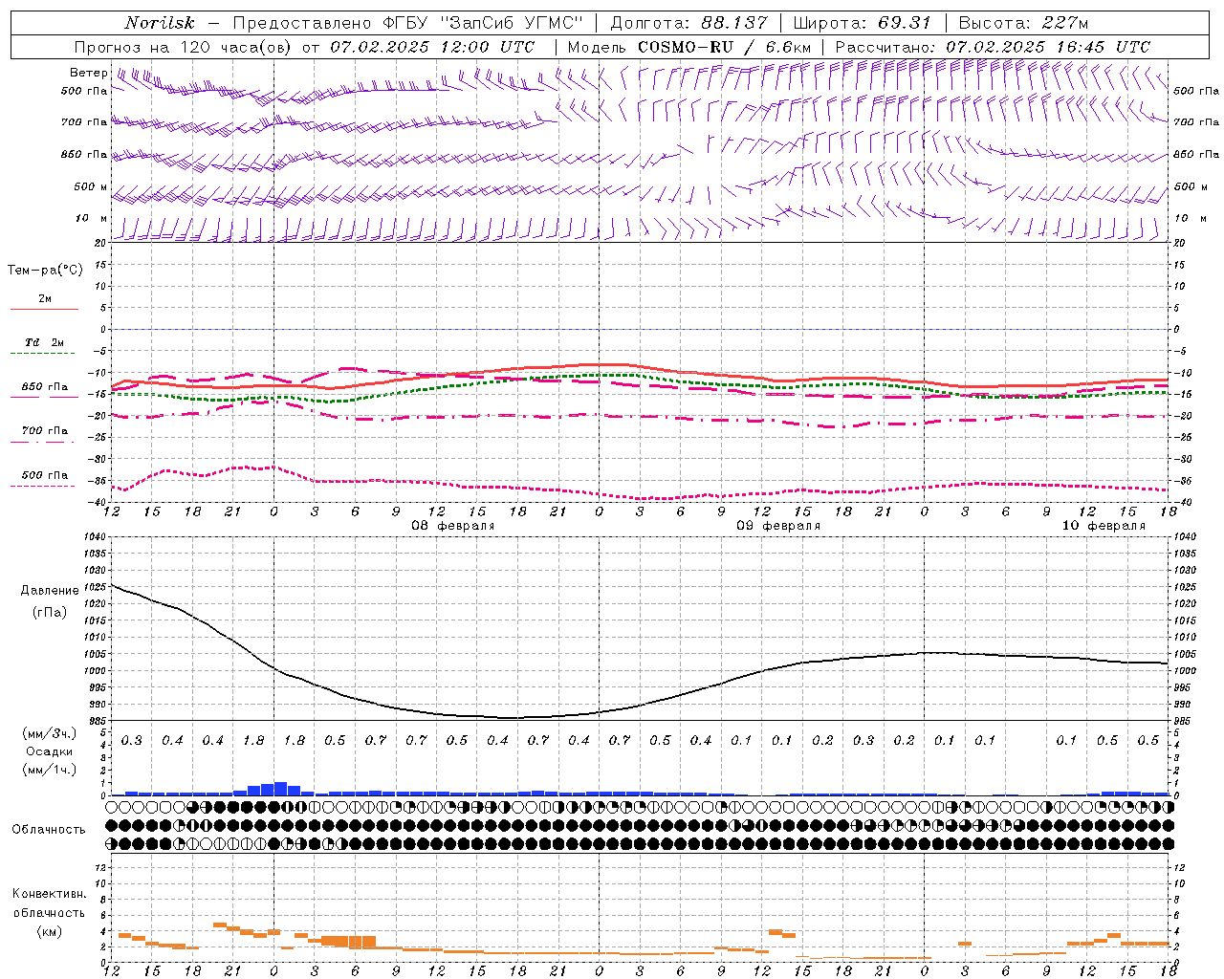Viewport: 1224px width, 979px height.
Task: Click the "Td 2м" dew point legend entry
Action: pos(45,342)
